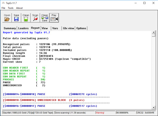Click the Gauntlet filename status bar field
The width and height of the screenshot is (158, 116).
[28, 113]
